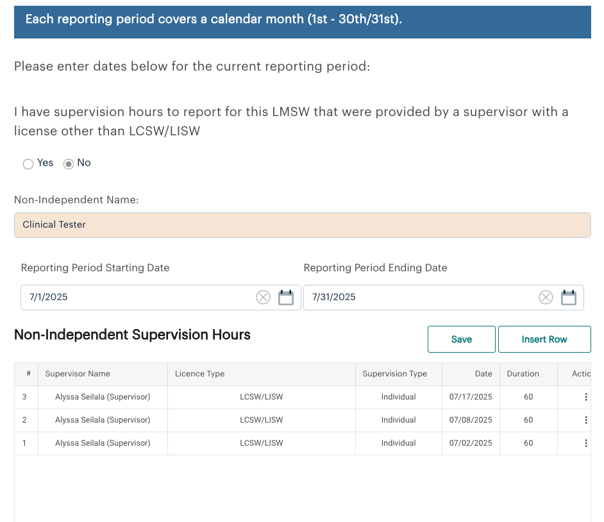The height and width of the screenshot is (522, 604).
Task: Select the 07/08/2025 date cell
Action: pos(471,420)
